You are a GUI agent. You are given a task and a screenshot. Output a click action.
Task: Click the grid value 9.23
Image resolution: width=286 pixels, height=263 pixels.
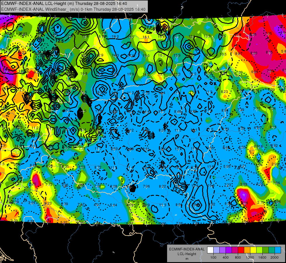pos(48,203)
